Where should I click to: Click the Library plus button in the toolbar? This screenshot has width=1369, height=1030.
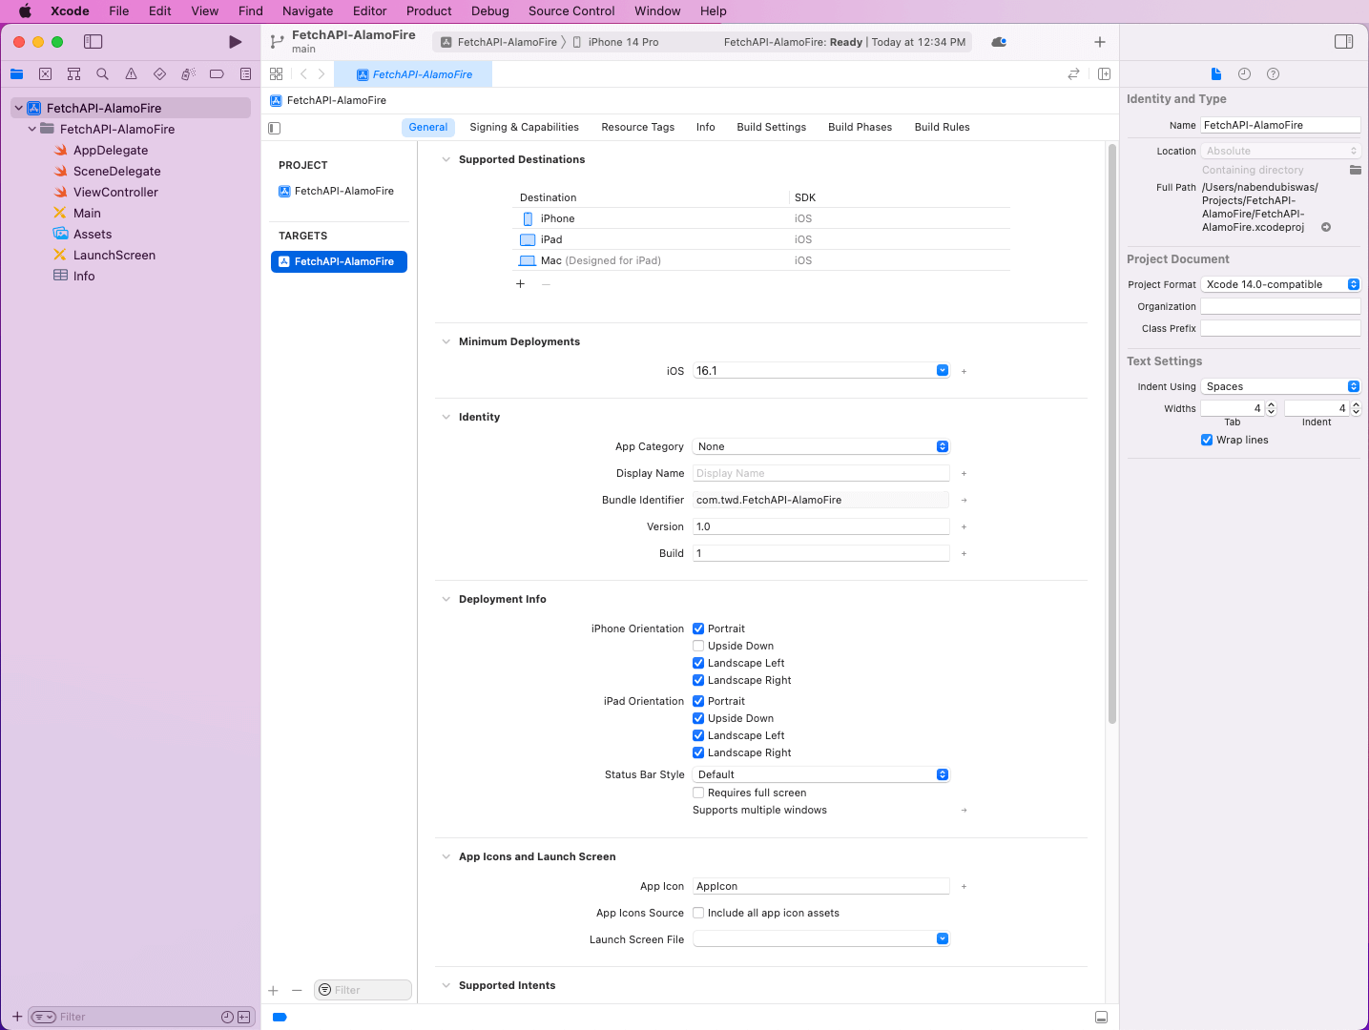coord(1099,42)
